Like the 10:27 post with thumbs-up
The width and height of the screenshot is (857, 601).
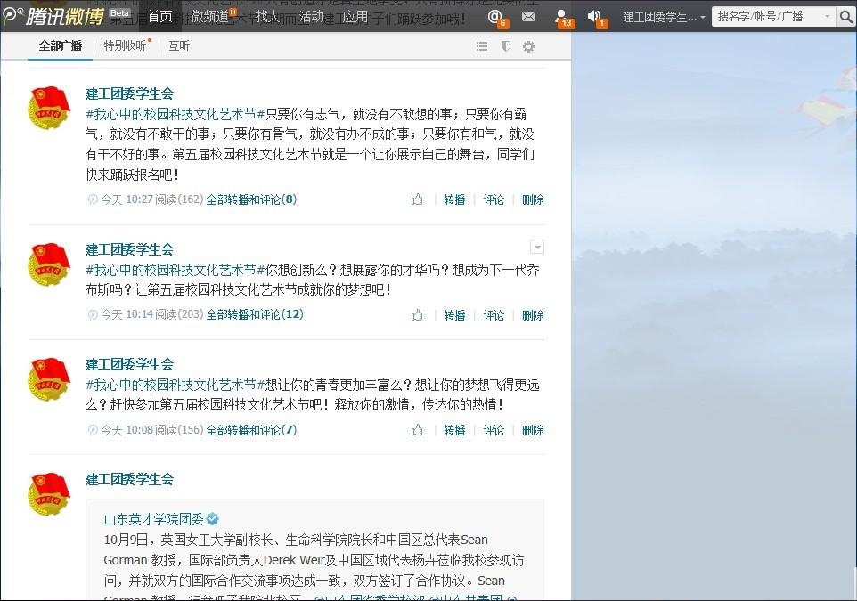pyautogui.click(x=416, y=199)
